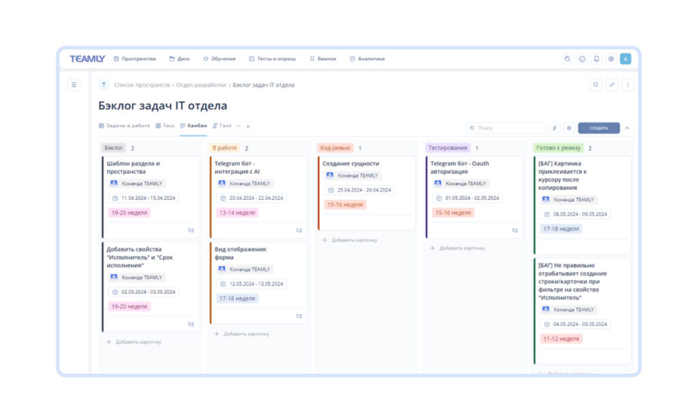698x420 pixels.
Task: Open subtasks icon on "Вид отображения: форма" card
Action: [299, 316]
